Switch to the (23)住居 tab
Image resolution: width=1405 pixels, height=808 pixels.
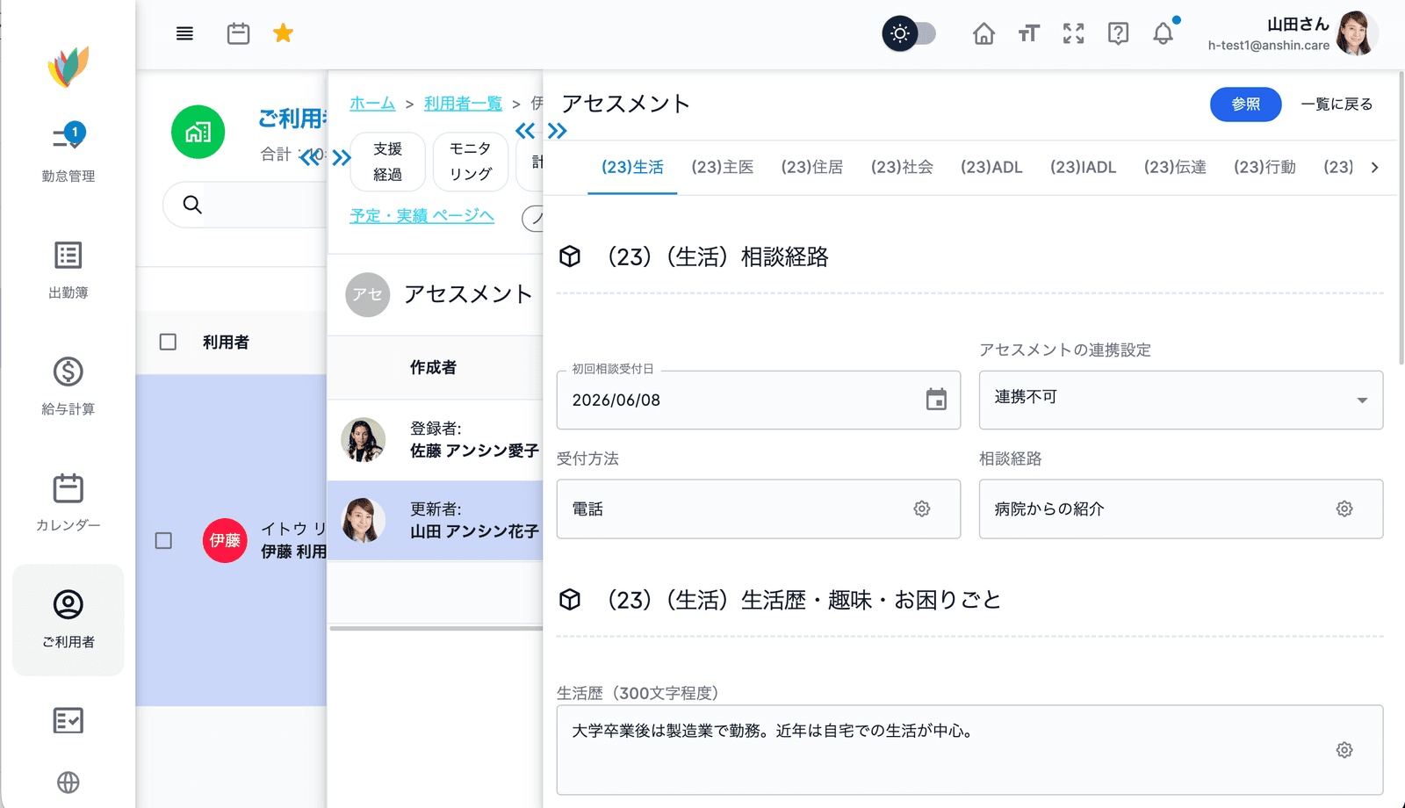(812, 167)
